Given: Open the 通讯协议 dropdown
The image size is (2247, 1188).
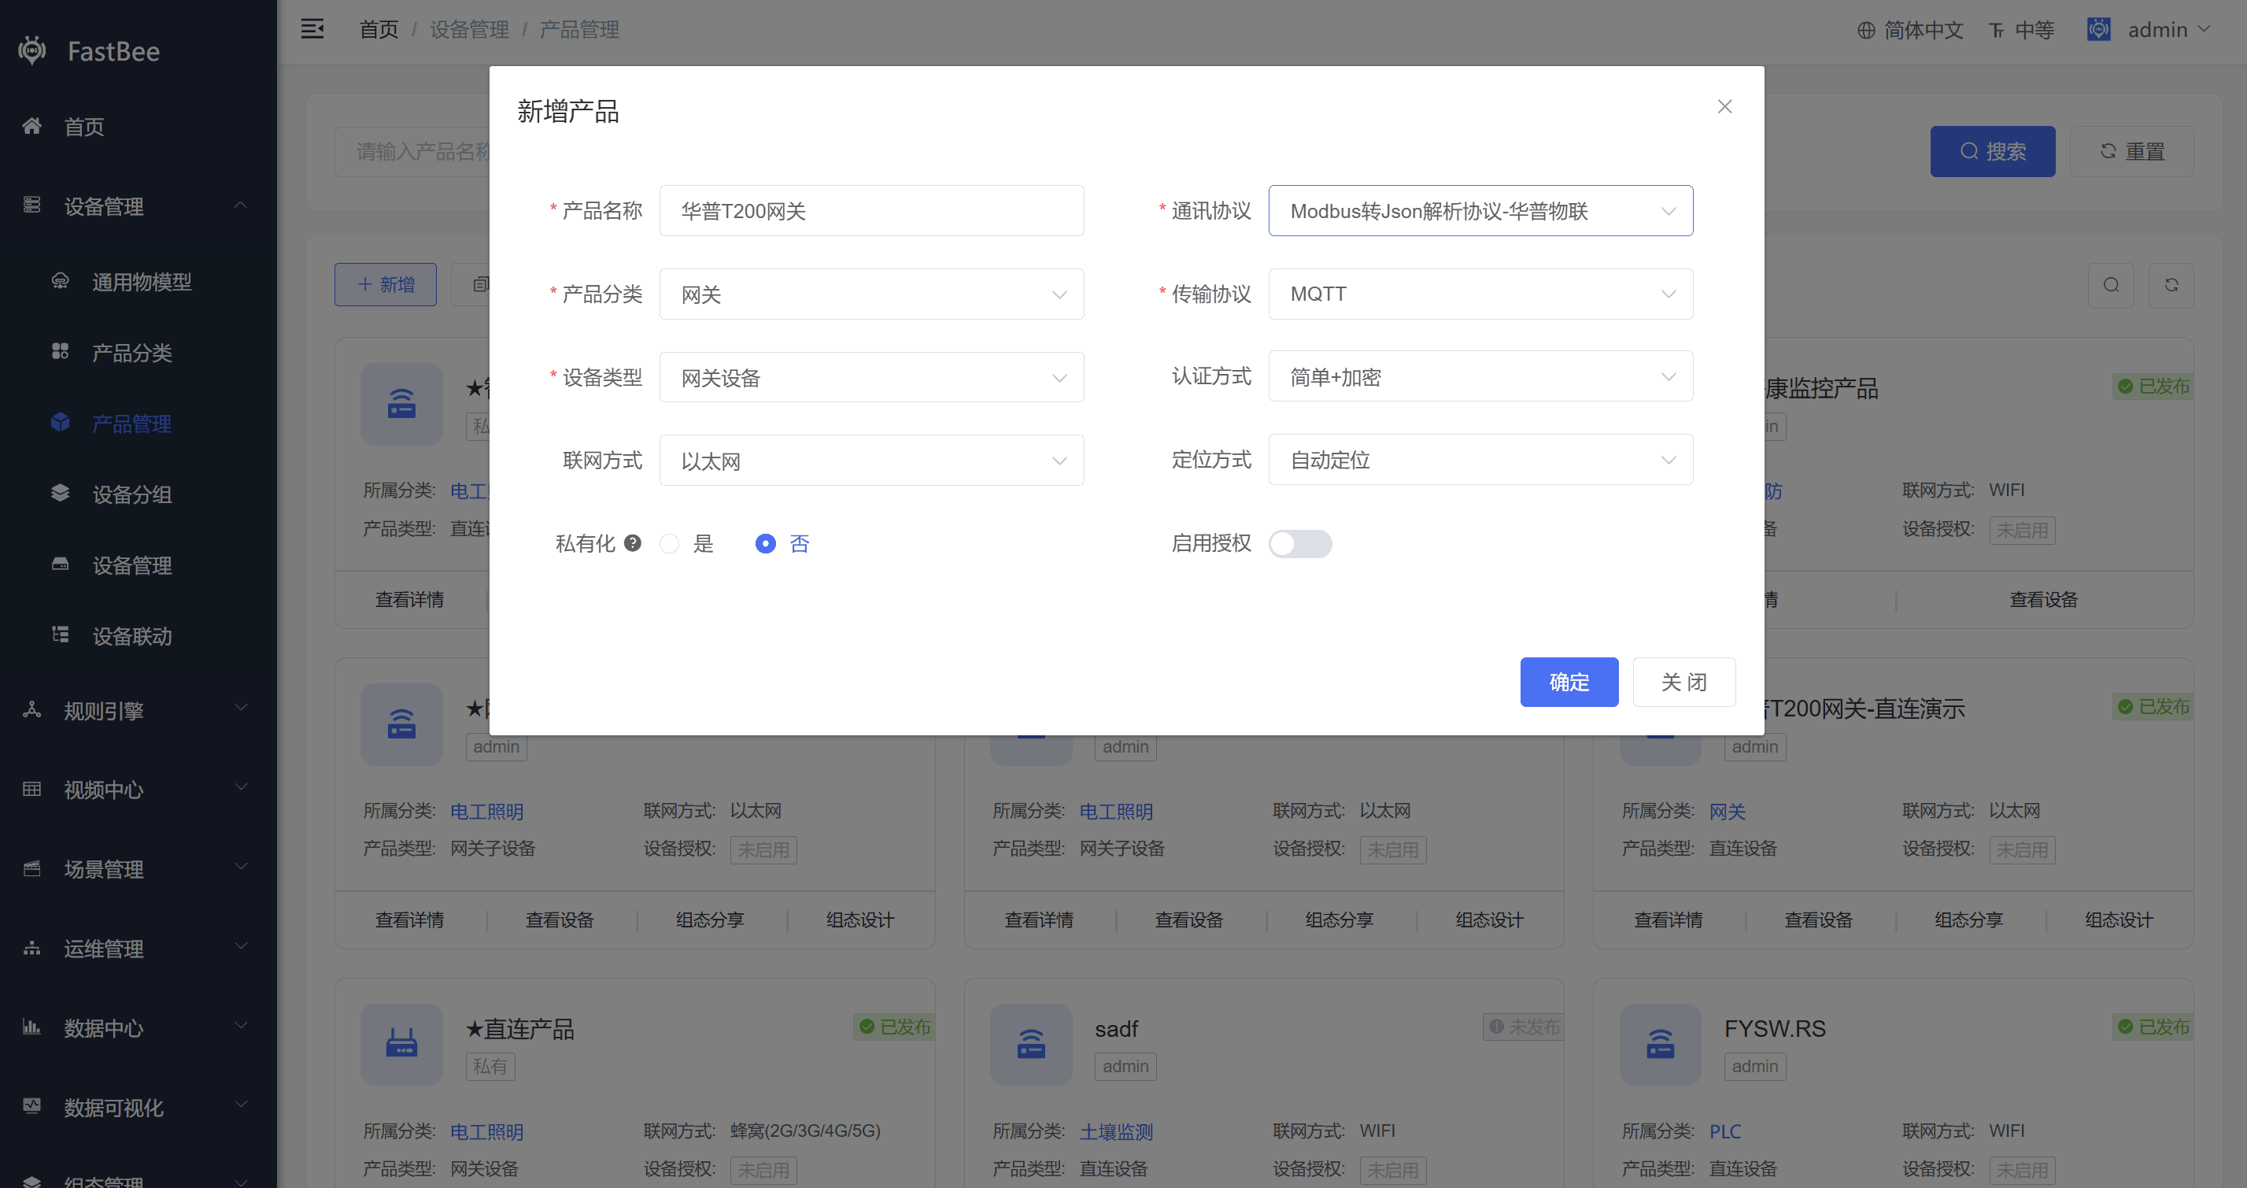Looking at the screenshot, I should (1480, 210).
